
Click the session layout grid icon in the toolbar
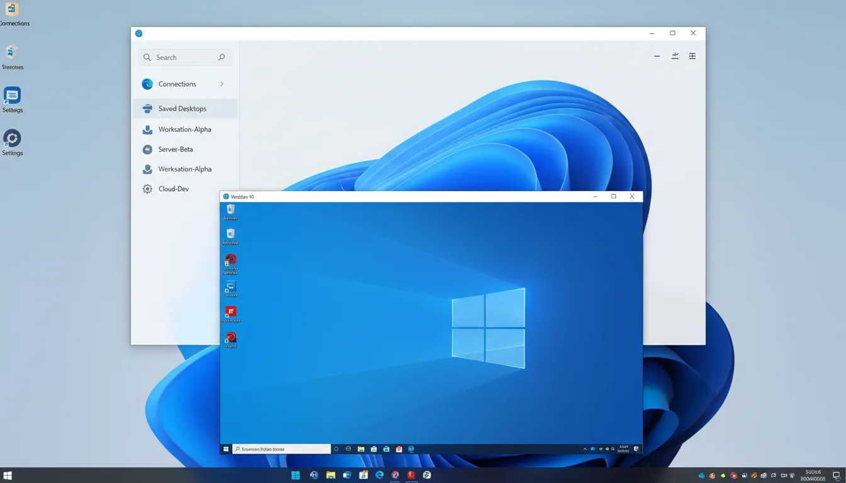(x=692, y=55)
